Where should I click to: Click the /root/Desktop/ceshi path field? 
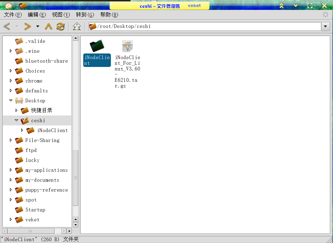[x=205, y=27]
